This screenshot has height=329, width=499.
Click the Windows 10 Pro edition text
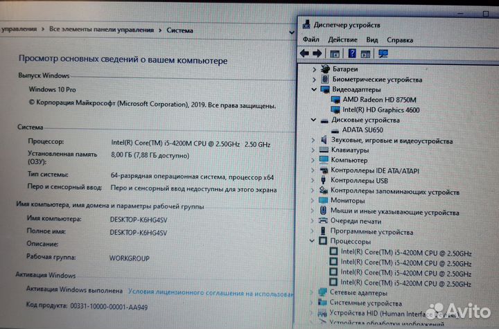pos(52,89)
